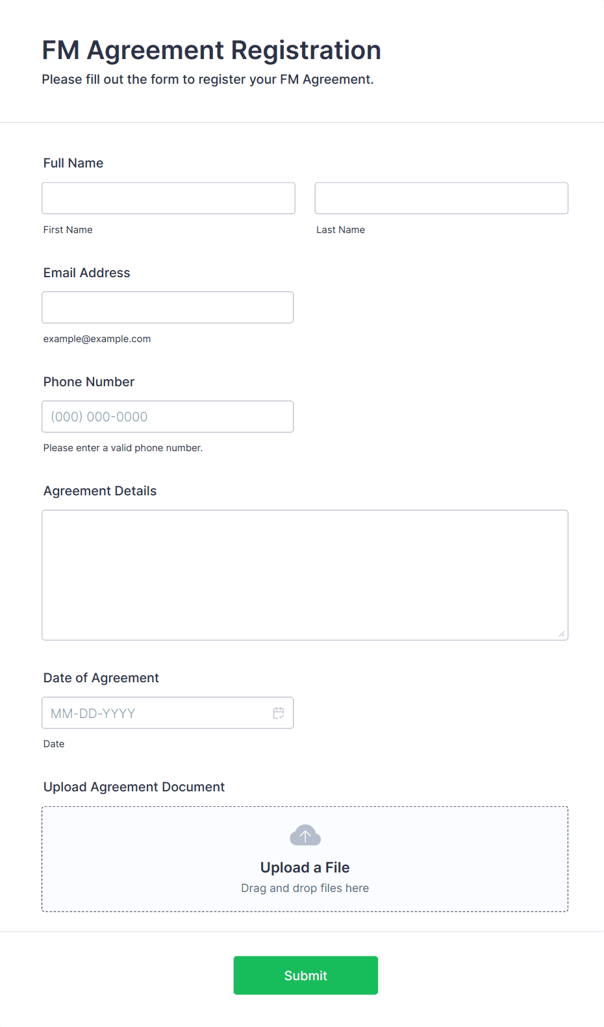Click the cloud upload icon

[305, 835]
